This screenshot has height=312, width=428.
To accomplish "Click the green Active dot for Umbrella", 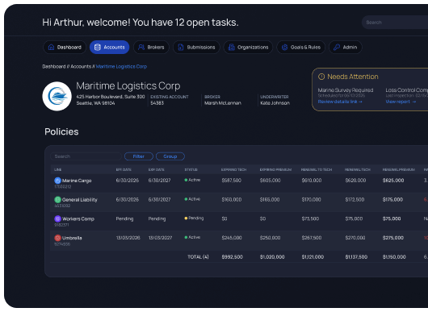I will click(x=186, y=237).
